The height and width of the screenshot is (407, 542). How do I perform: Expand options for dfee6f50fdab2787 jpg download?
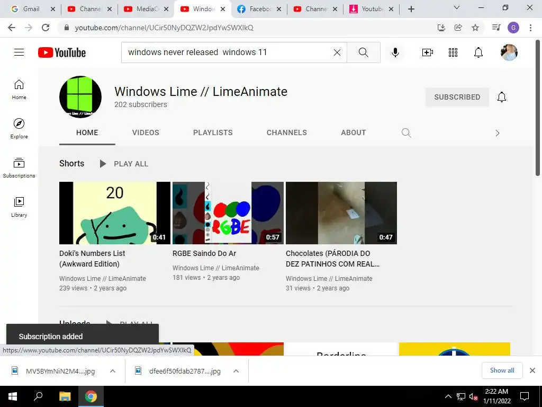pos(236,371)
